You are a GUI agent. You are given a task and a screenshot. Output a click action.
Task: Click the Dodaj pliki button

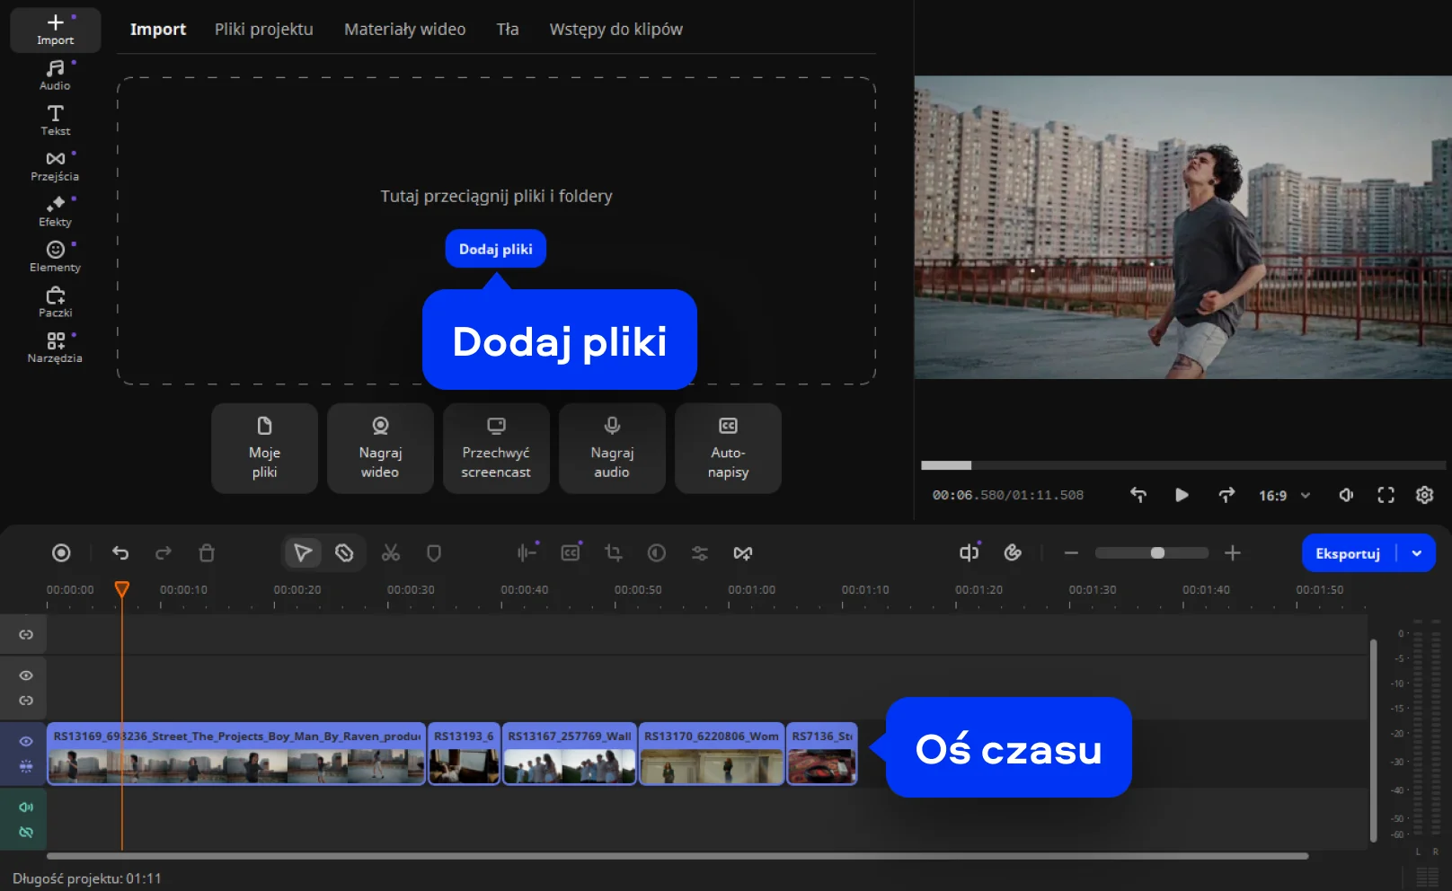coord(495,249)
